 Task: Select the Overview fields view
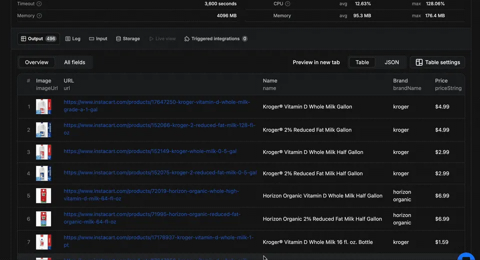(x=36, y=62)
